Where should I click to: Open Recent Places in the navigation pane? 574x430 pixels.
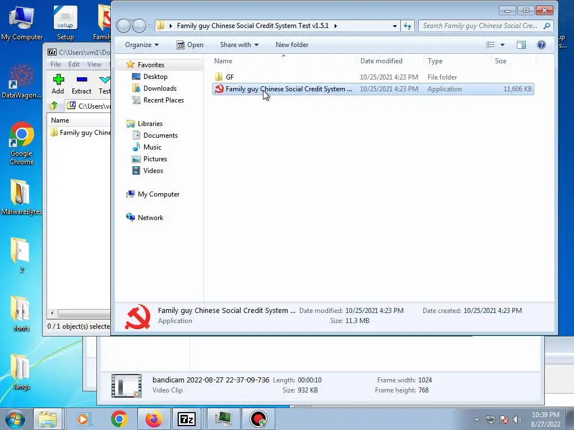coord(158,100)
